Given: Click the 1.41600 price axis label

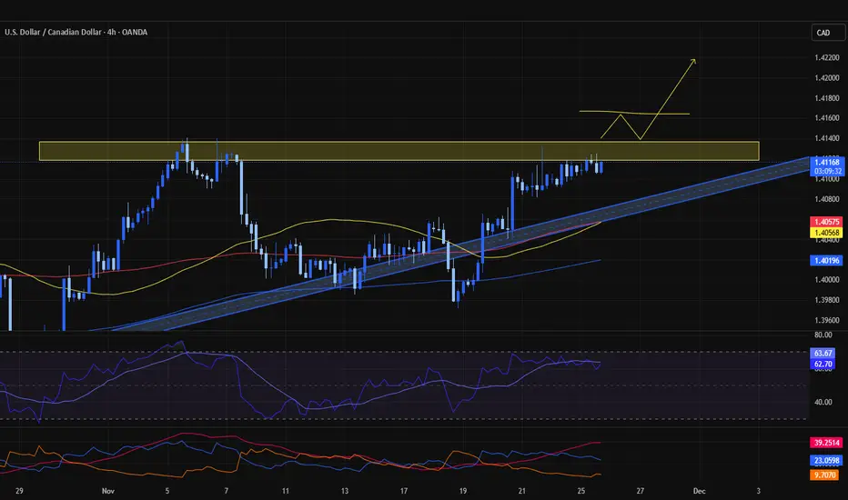Looking at the screenshot, I should [x=827, y=118].
